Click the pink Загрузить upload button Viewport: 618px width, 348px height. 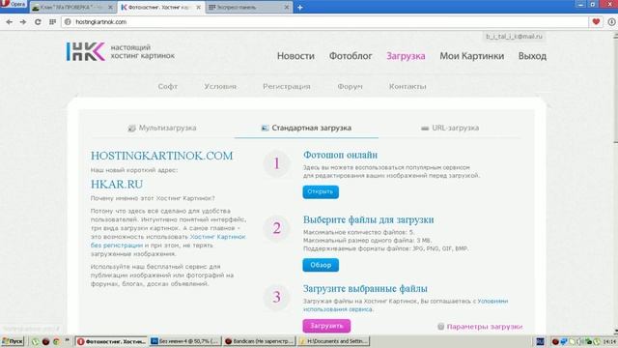point(326,326)
